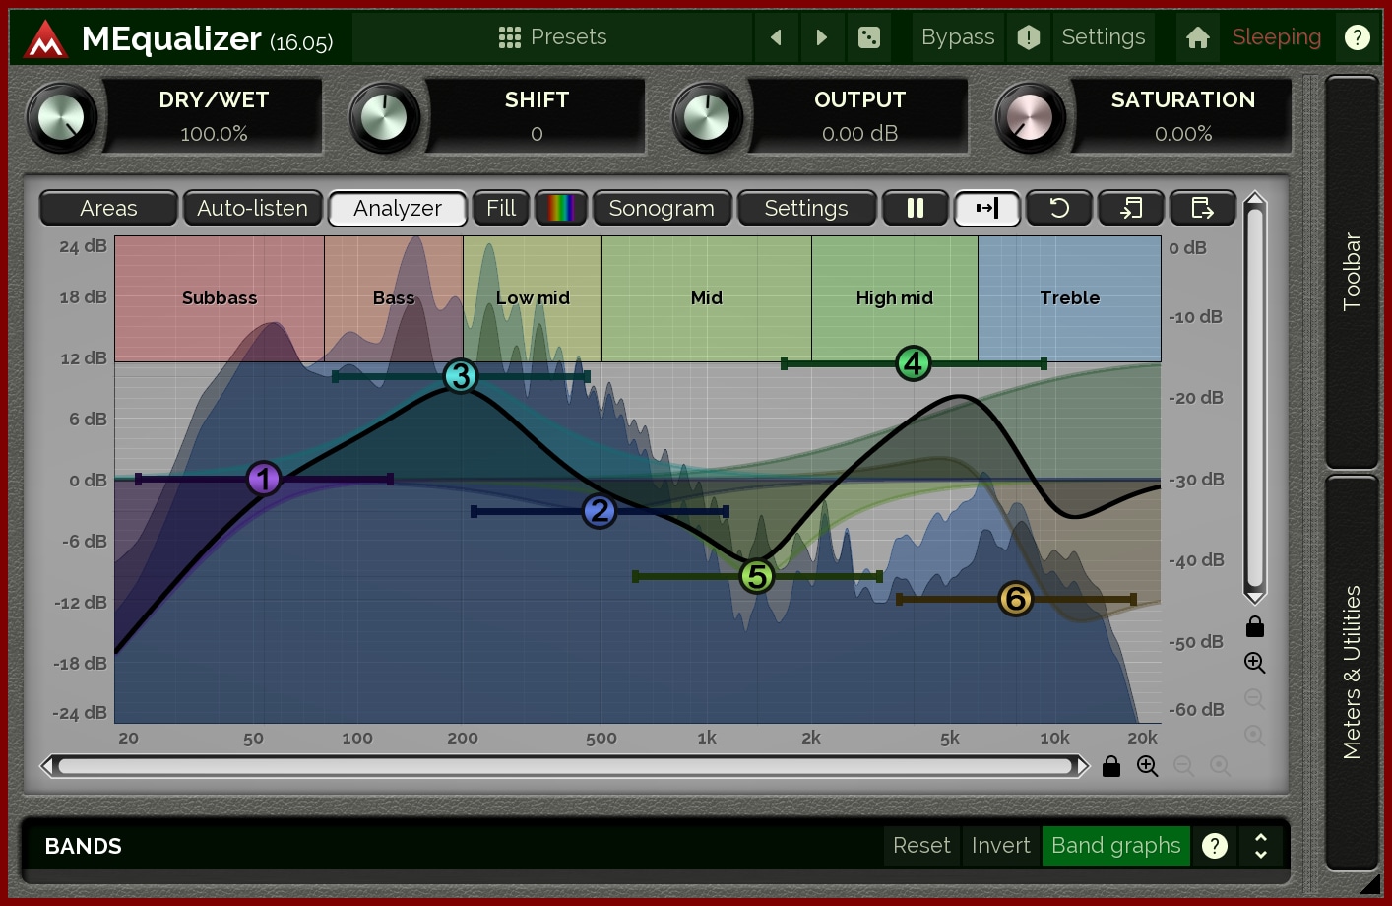Click the export arrow-out-of-page icon
This screenshot has height=906, width=1392.
(x=1202, y=208)
